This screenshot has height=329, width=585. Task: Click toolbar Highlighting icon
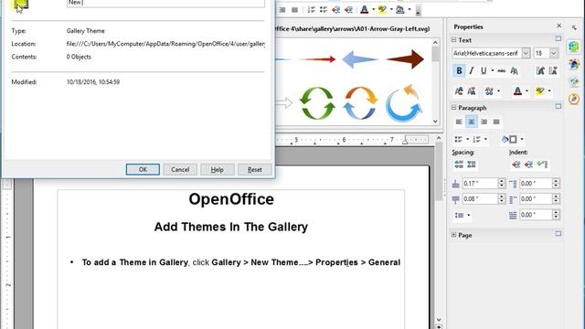point(382,10)
